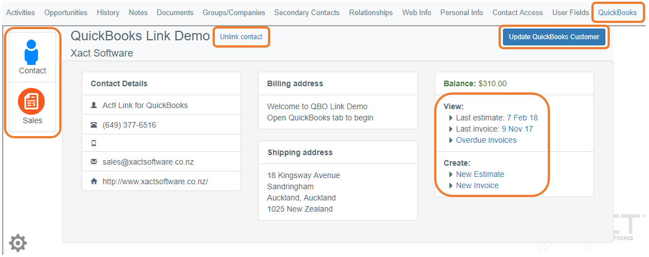Switch to Groups/Companies tab
The width and height of the screenshot is (649, 257).
point(234,12)
